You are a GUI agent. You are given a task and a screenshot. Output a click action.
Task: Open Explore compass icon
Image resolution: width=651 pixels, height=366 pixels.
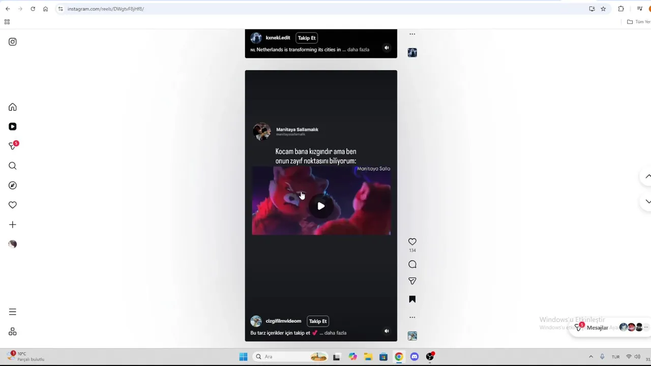click(x=13, y=186)
